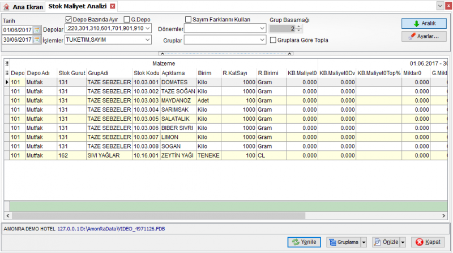The height and width of the screenshot is (253, 453).
Task: Click the Aralık green arrow button
Action: pyautogui.click(x=424, y=23)
